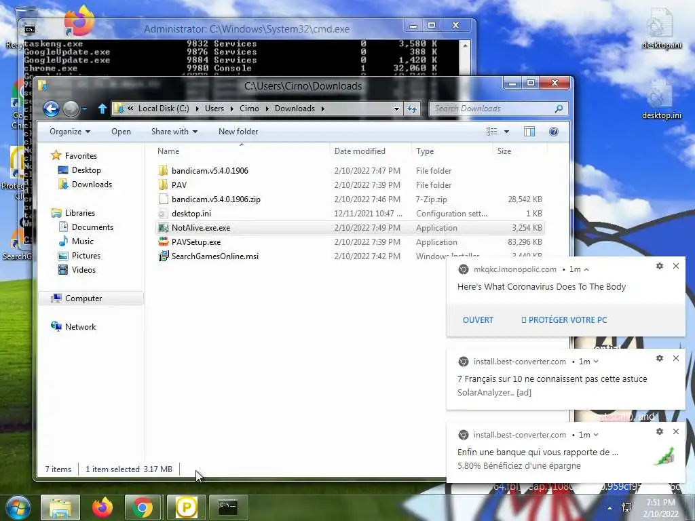Dismiss the banque épargne notification
695x521 pixels.
click(676, 431)
